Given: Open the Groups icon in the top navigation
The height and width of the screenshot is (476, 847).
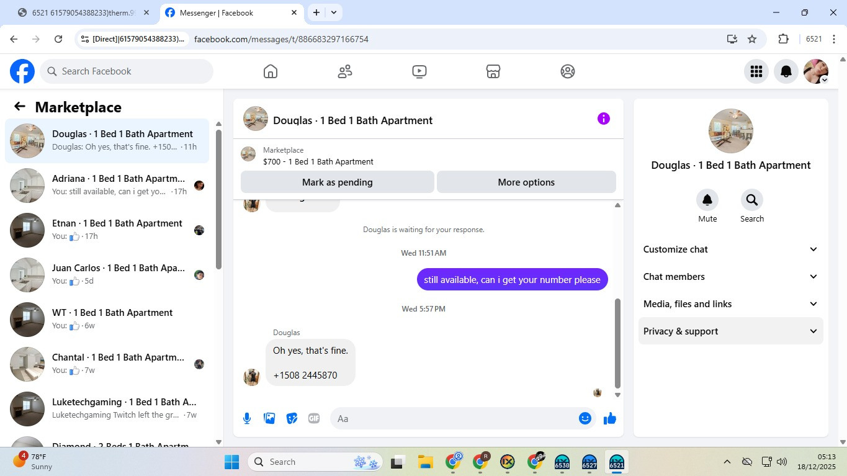Looking at the screenshot, I should click(x=568, y=71).
